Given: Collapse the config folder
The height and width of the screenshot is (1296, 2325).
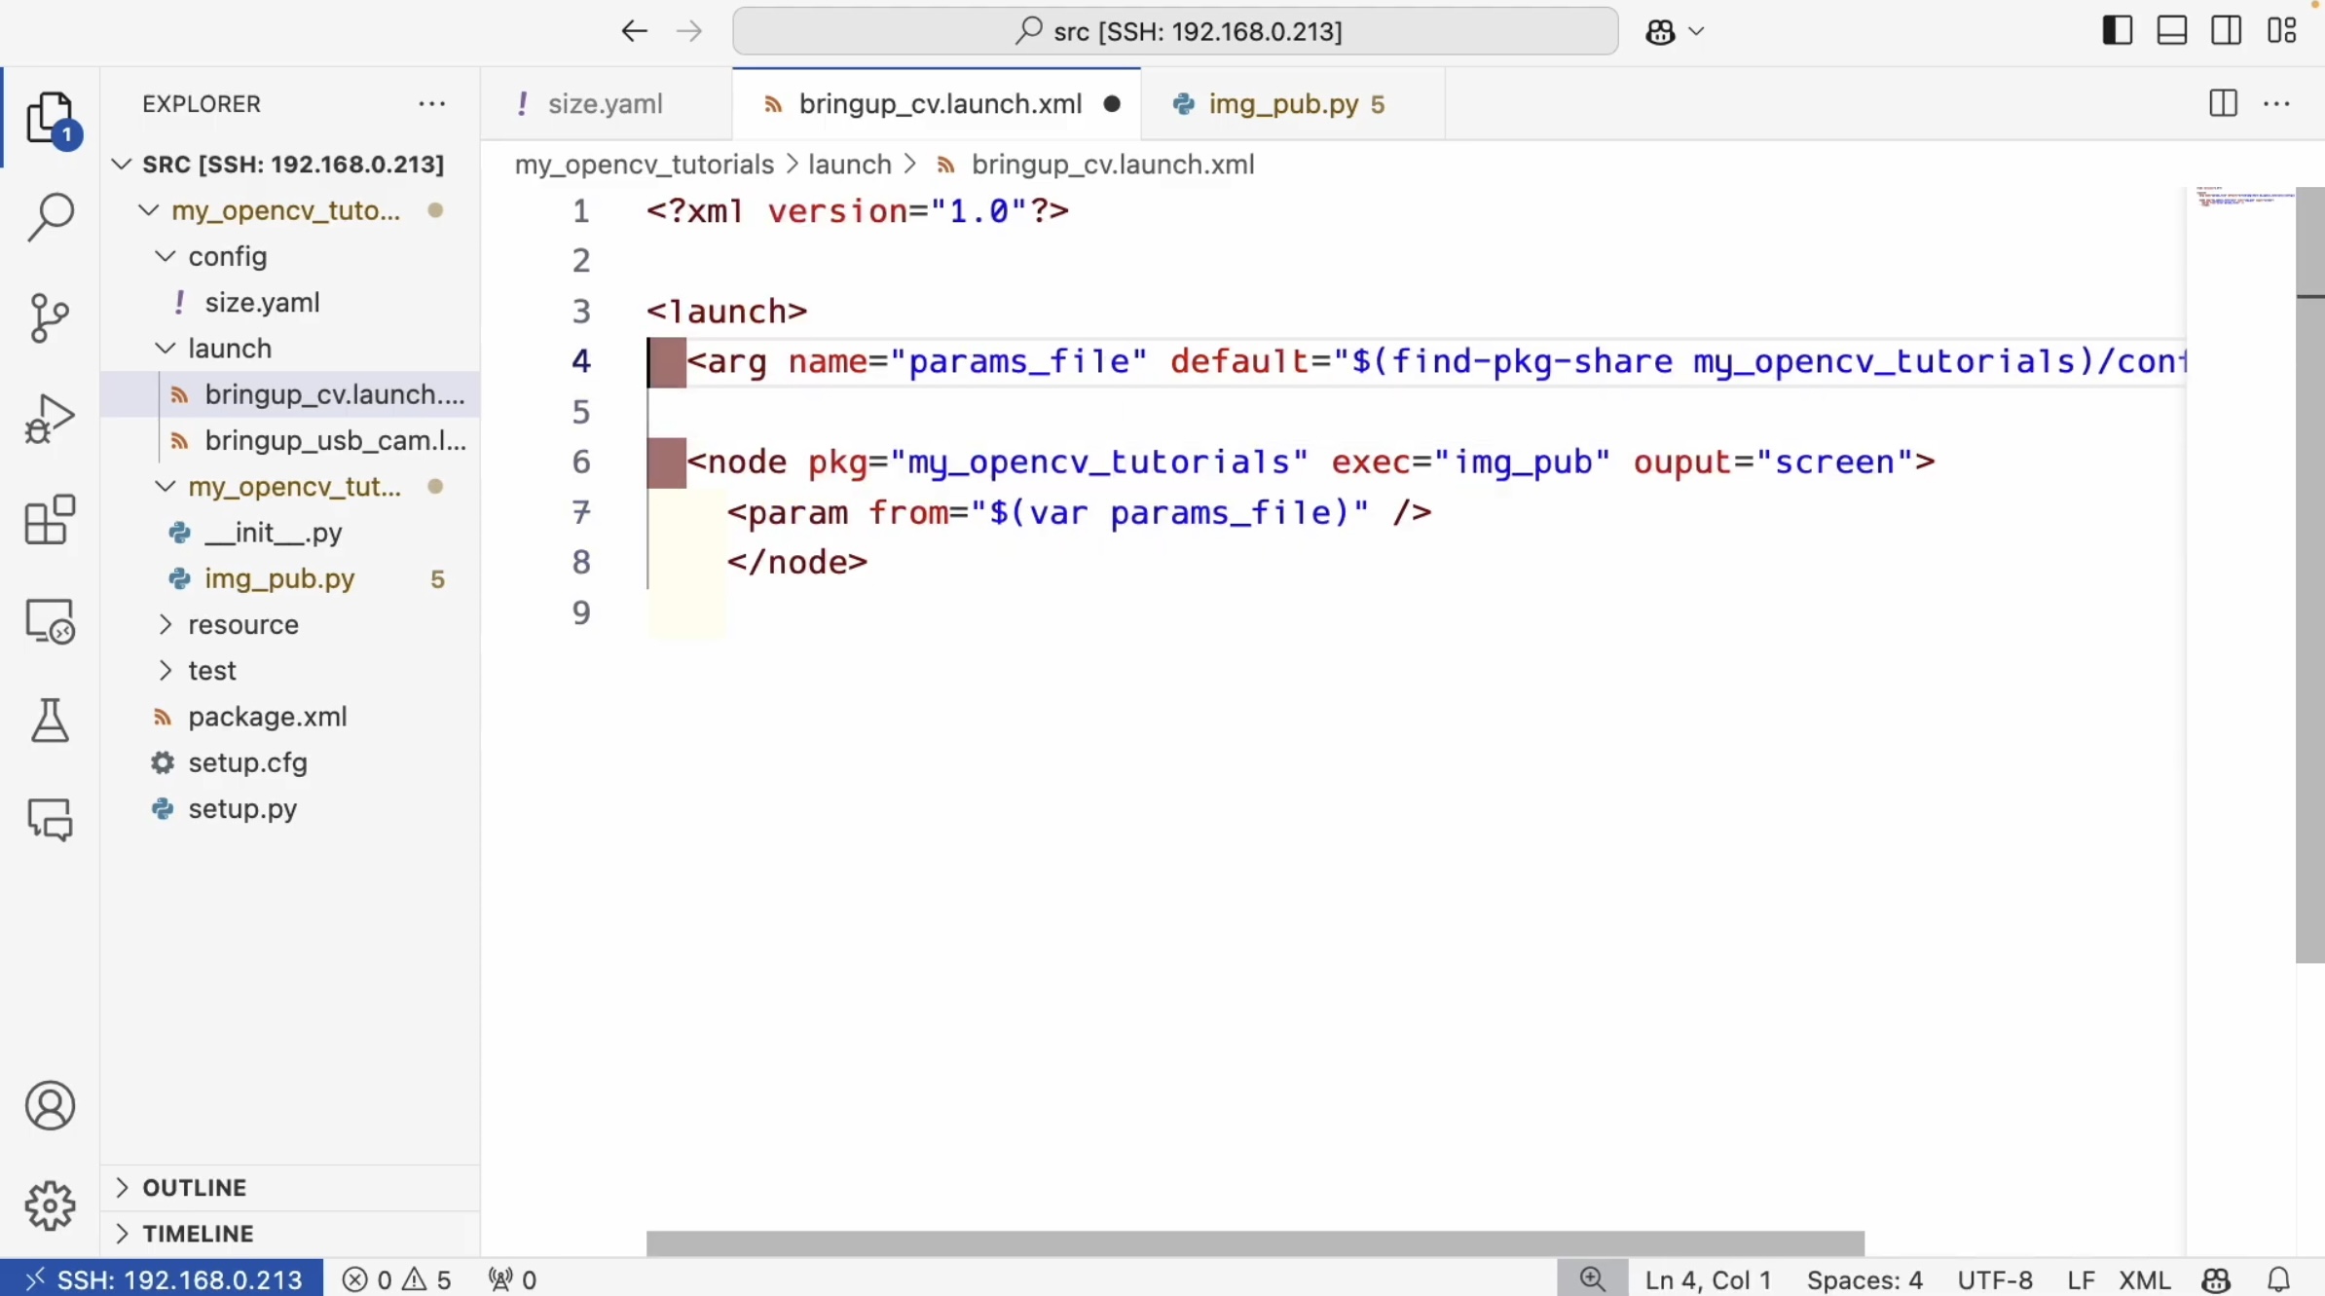Looking at the screenshot, I should click(227, 256).
